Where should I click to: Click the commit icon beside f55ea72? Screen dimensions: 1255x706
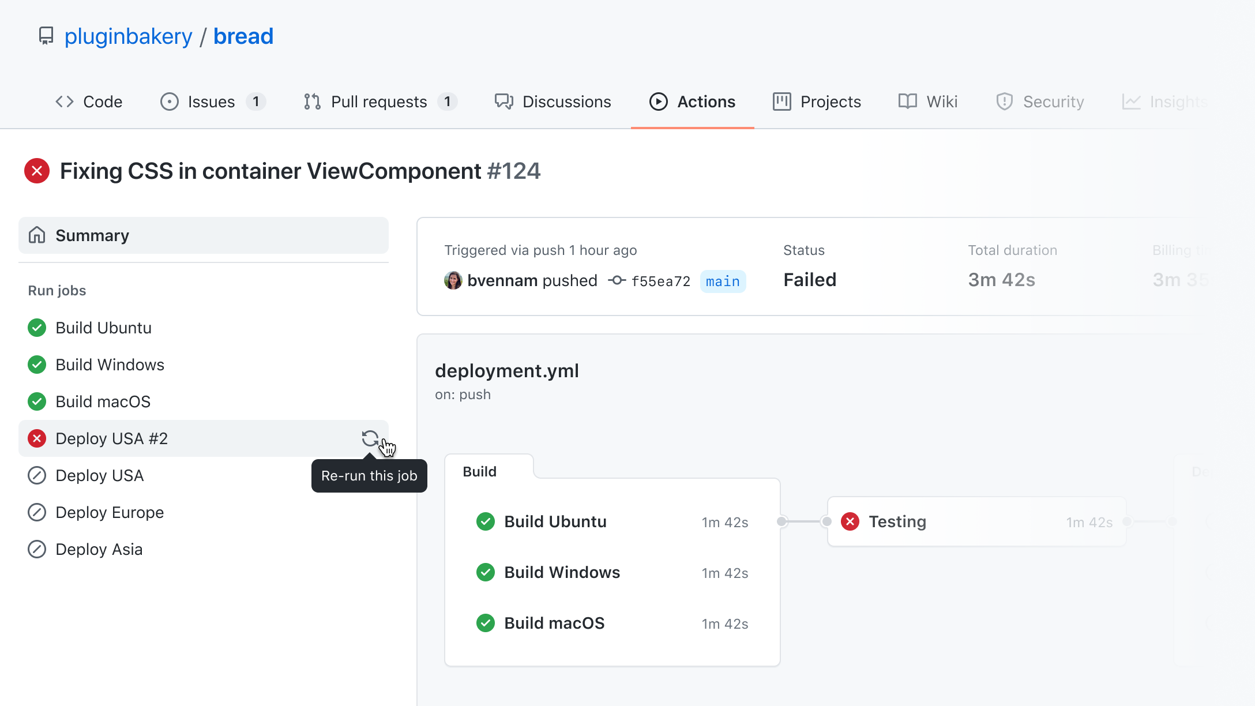[617, 280]
